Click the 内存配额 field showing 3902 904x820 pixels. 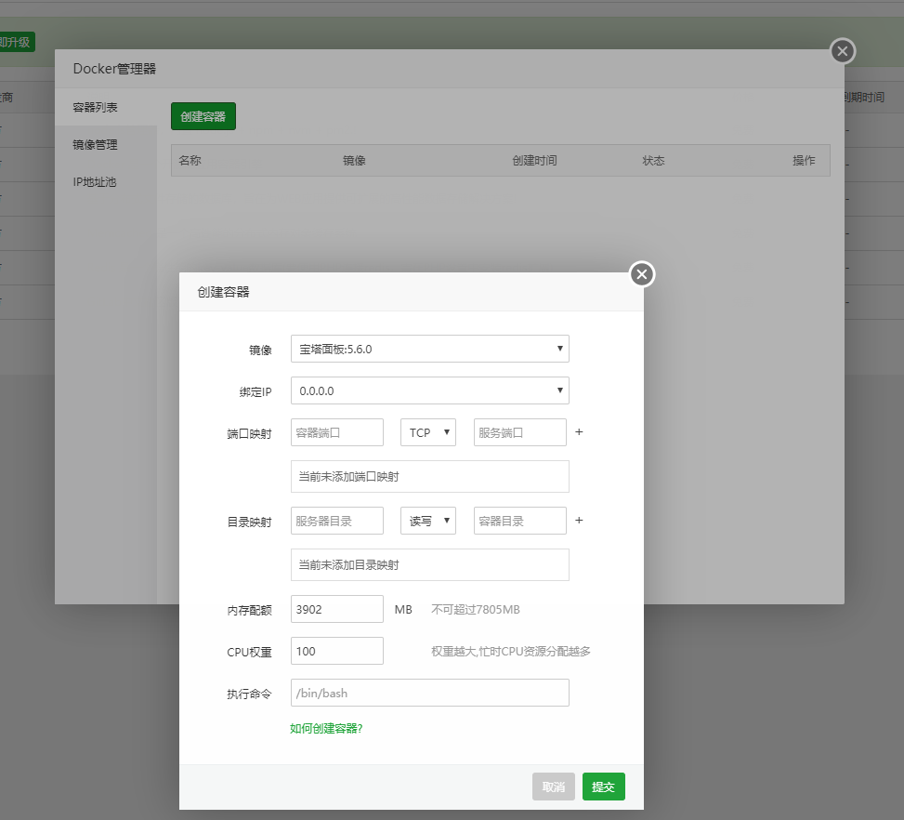336,609
